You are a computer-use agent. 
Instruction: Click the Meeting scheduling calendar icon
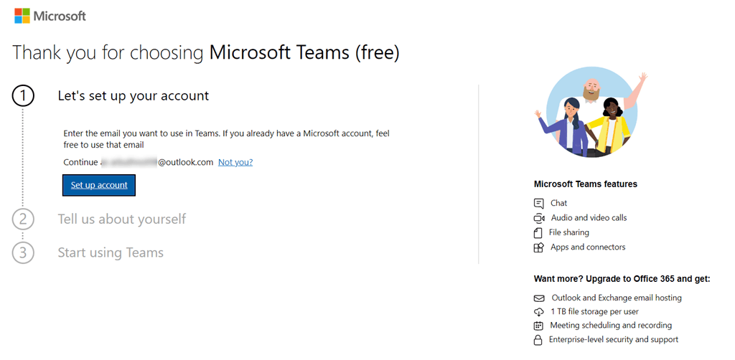[x=539, y=326]
